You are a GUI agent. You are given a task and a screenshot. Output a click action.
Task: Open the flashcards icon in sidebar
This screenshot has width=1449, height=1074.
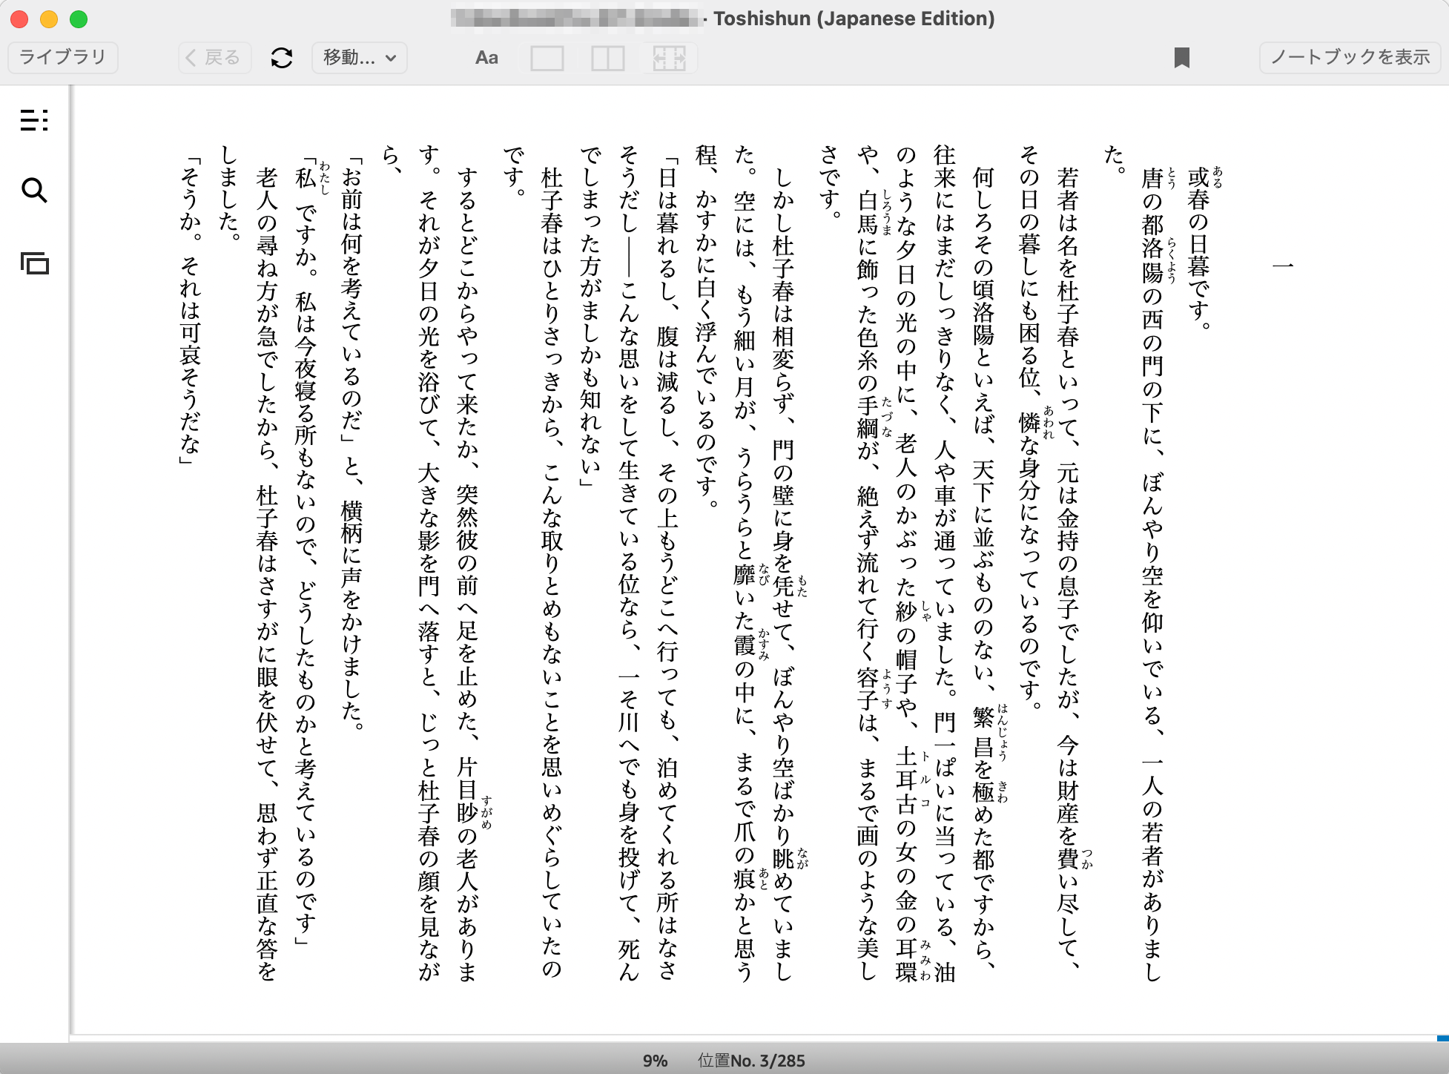(x=34, y=263)
